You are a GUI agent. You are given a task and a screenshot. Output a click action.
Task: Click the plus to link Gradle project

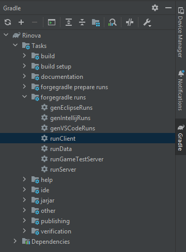coord(21,22)
